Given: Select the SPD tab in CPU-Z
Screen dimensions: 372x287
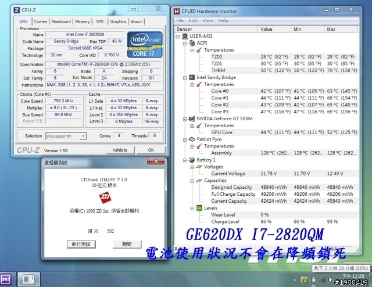Looking at the screenshot, I should [99, 21].
